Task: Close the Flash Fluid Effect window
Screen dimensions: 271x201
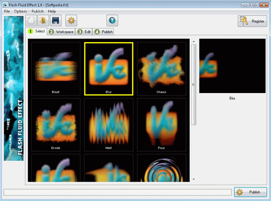Action: [x=264, y=5]
